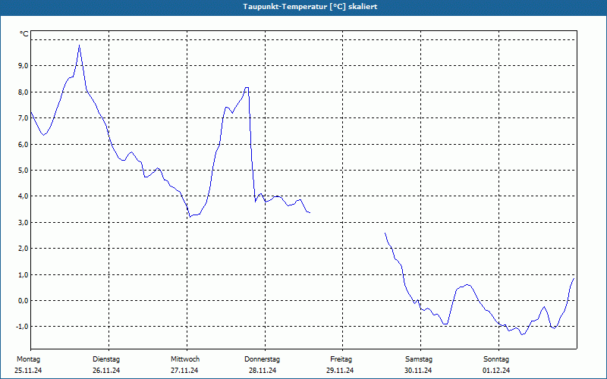Select the 9,0 y-axis value

pyautogui.click(x=24, y=66)
